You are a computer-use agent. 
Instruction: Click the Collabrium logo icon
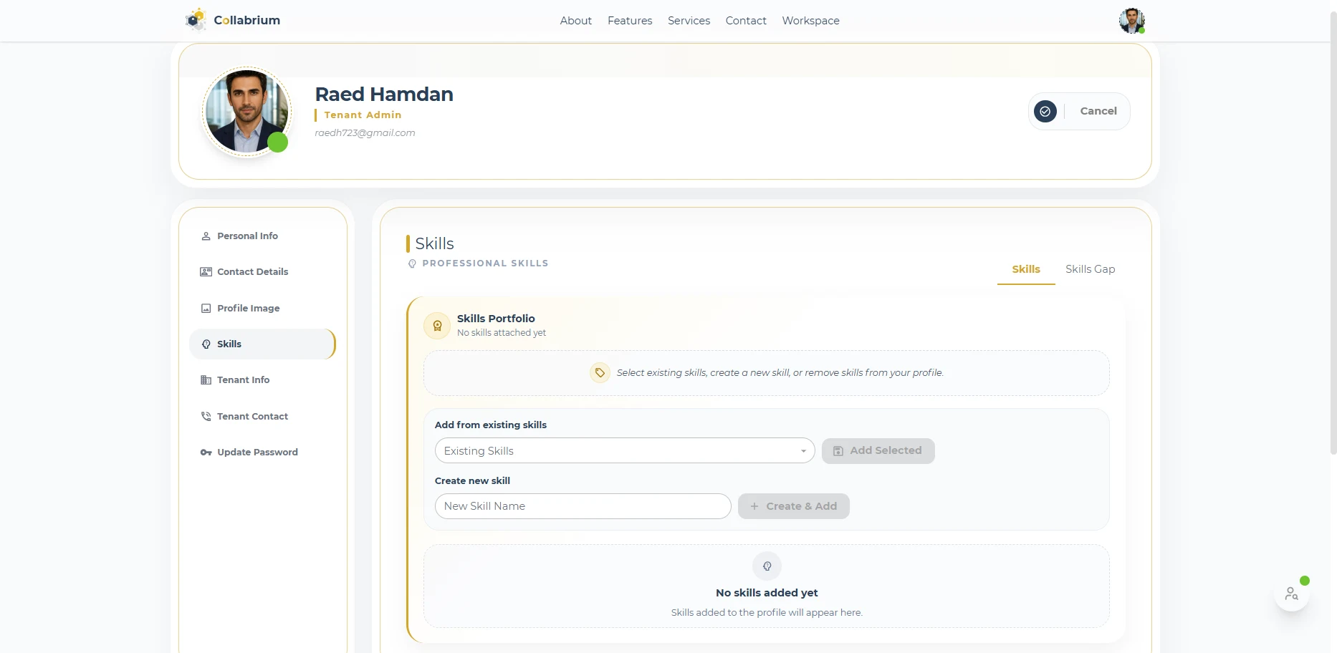point(196,20)
